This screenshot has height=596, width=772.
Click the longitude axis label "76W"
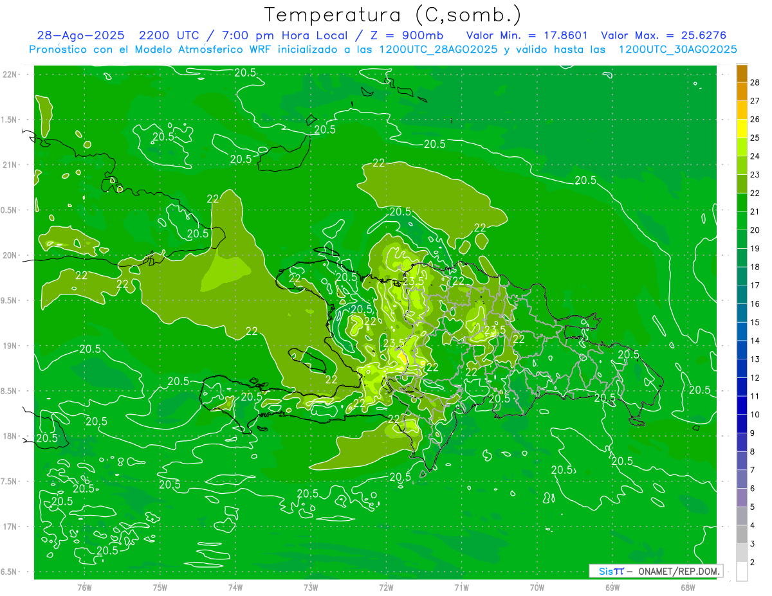pyautogui.click(x=84, y=588)
